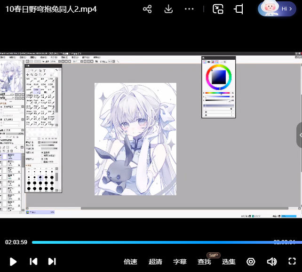Expand the right side panel arrow
The width and height of the screenshot is (302, 272).
299,135
